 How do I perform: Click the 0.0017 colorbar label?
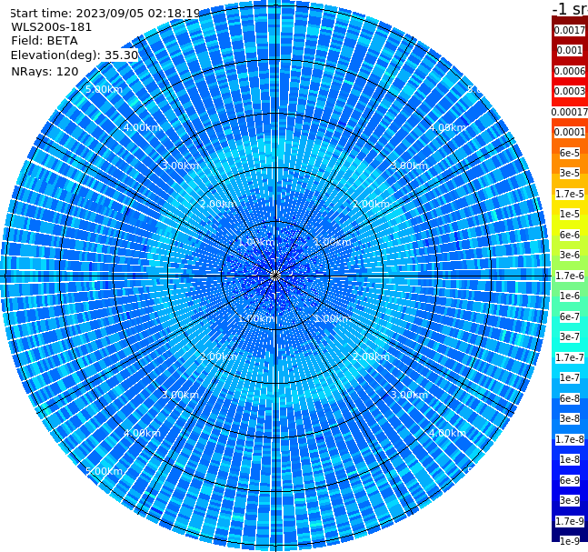tap(570, 30)
